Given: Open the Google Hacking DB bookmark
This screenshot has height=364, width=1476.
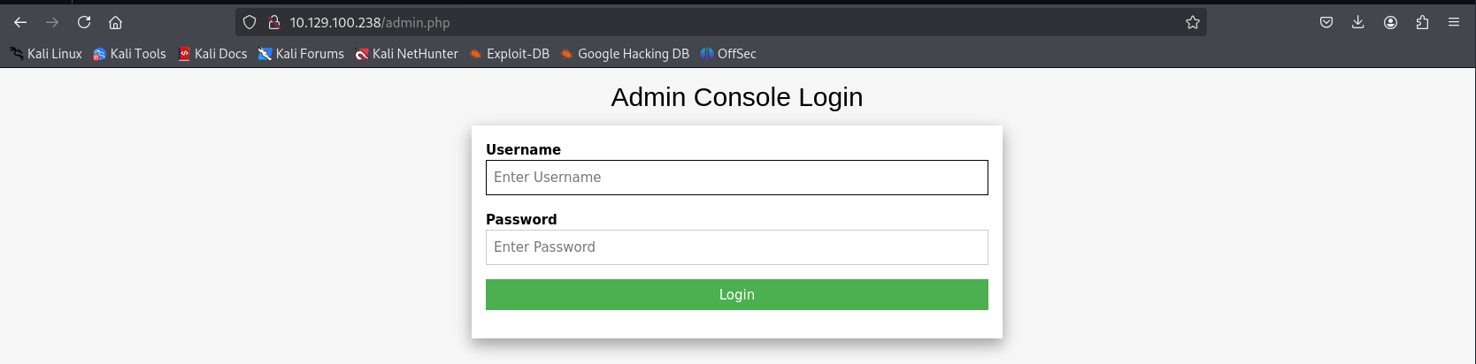Looking at the screenshot, I should pyautogui.click(x=625, y=54).
